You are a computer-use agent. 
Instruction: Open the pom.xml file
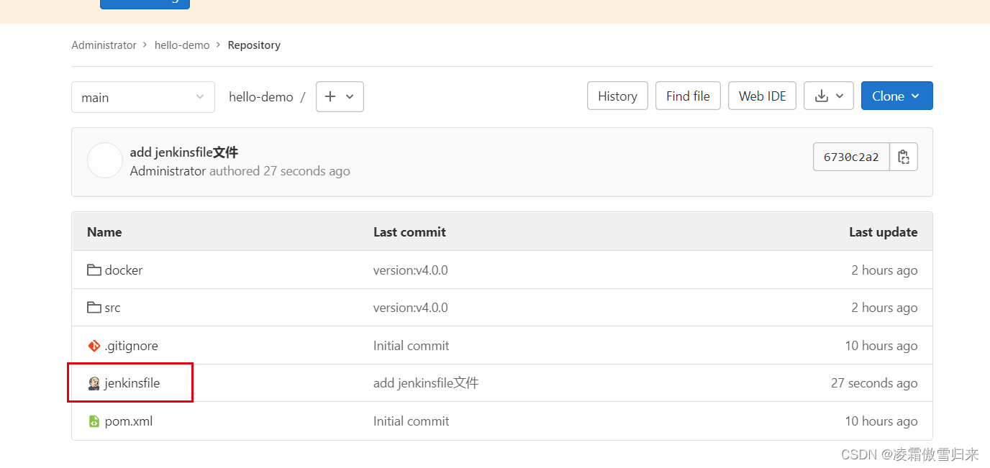(x=129, y=421)
